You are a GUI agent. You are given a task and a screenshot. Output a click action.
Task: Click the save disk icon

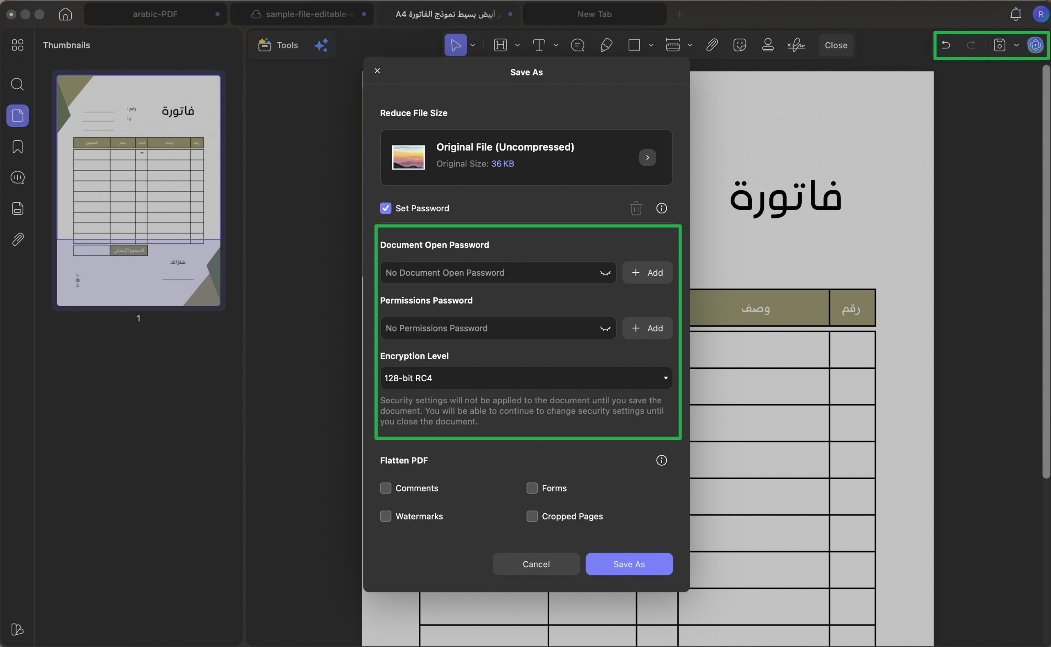(x=999, y=45)
